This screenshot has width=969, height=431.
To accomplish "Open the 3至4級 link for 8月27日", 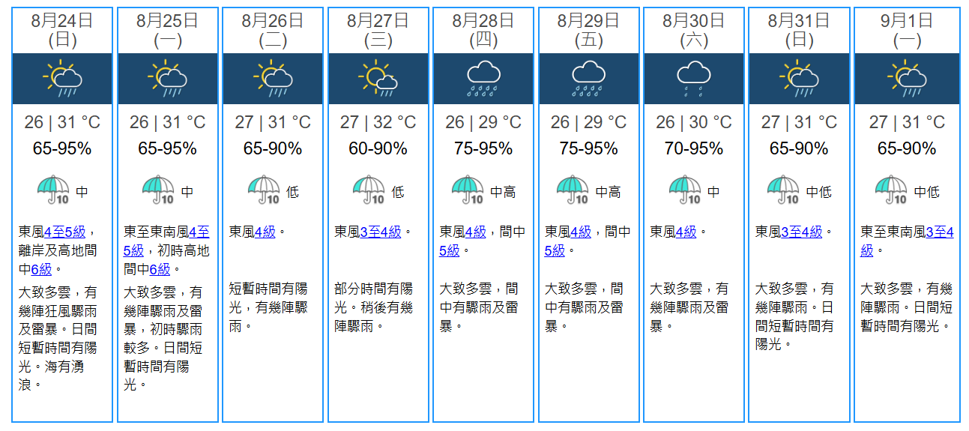I will click(x=380, y=232).
